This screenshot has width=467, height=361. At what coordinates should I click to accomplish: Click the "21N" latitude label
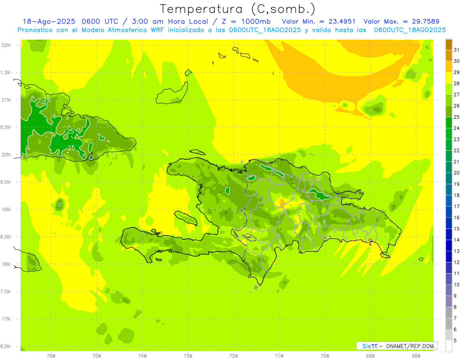6,100
